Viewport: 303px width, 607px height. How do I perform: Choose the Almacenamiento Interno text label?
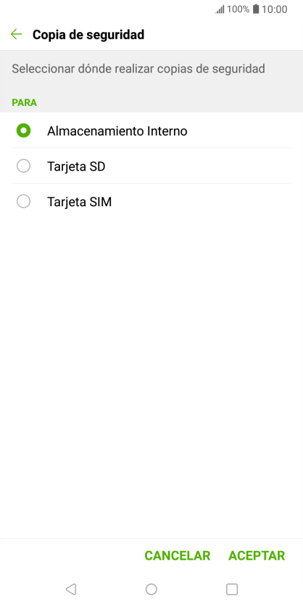[117, 131]
